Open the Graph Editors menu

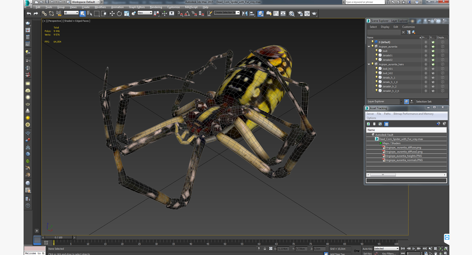137,7
